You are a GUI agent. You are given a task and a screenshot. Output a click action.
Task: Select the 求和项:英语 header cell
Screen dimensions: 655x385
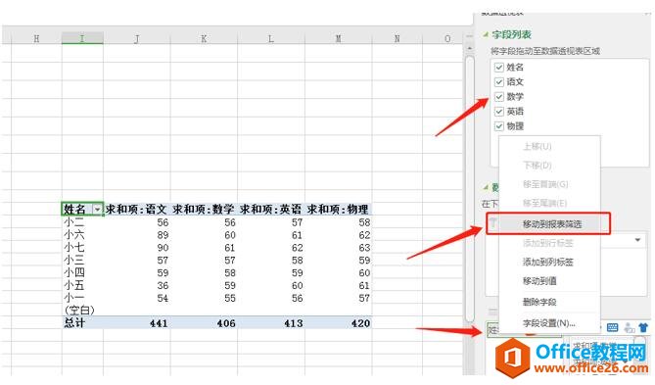271,209
